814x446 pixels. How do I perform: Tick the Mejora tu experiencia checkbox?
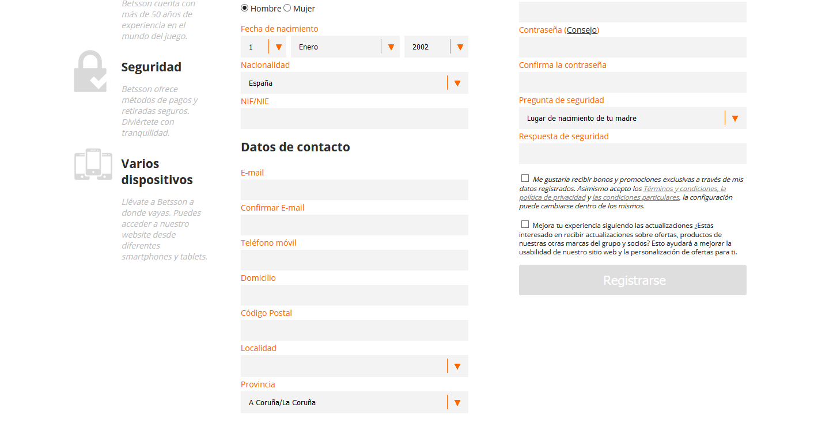525,224
